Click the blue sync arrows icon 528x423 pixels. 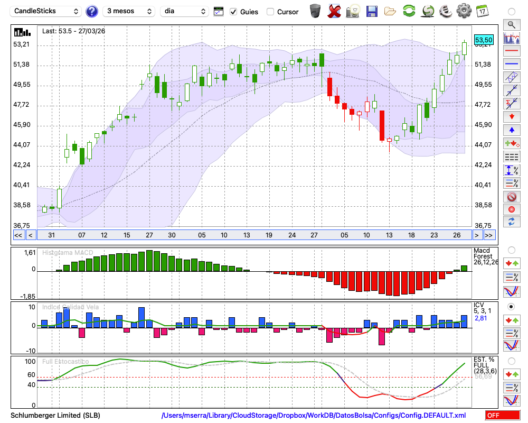512,222
